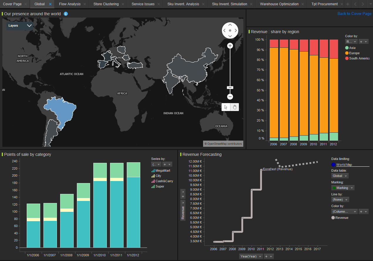
Task: Open the Data table 'Global' dropdown
Action: [x=340, y=176]
